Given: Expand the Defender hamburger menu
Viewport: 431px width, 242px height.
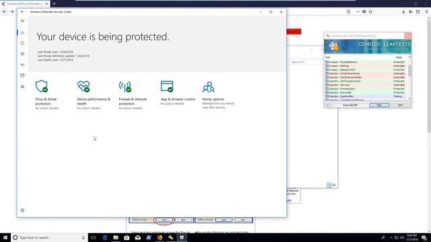Looking at the screenshot, I should 22,21.
